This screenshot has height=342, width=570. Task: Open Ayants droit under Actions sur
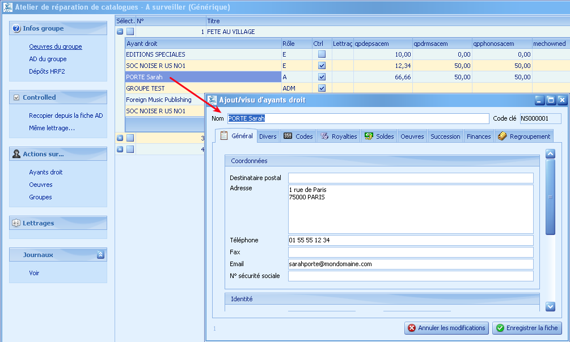46,172
